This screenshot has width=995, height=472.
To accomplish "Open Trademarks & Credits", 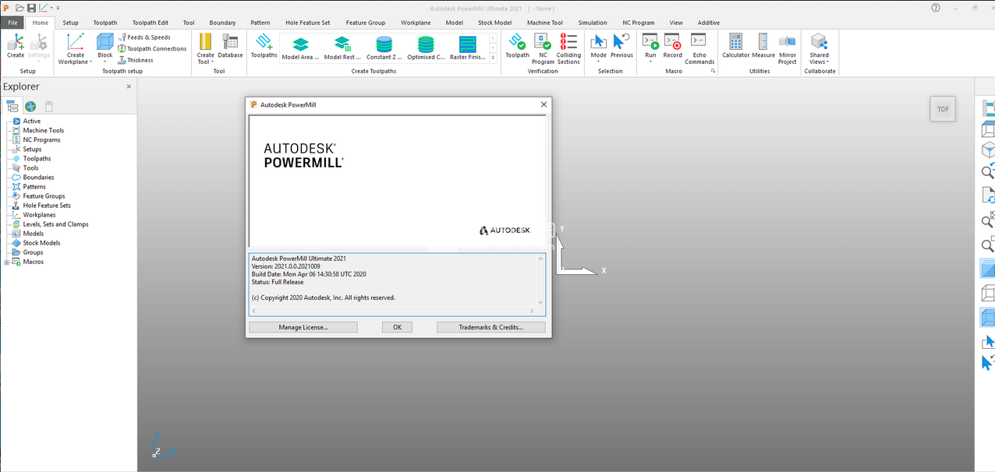I will tap(490, 327).
